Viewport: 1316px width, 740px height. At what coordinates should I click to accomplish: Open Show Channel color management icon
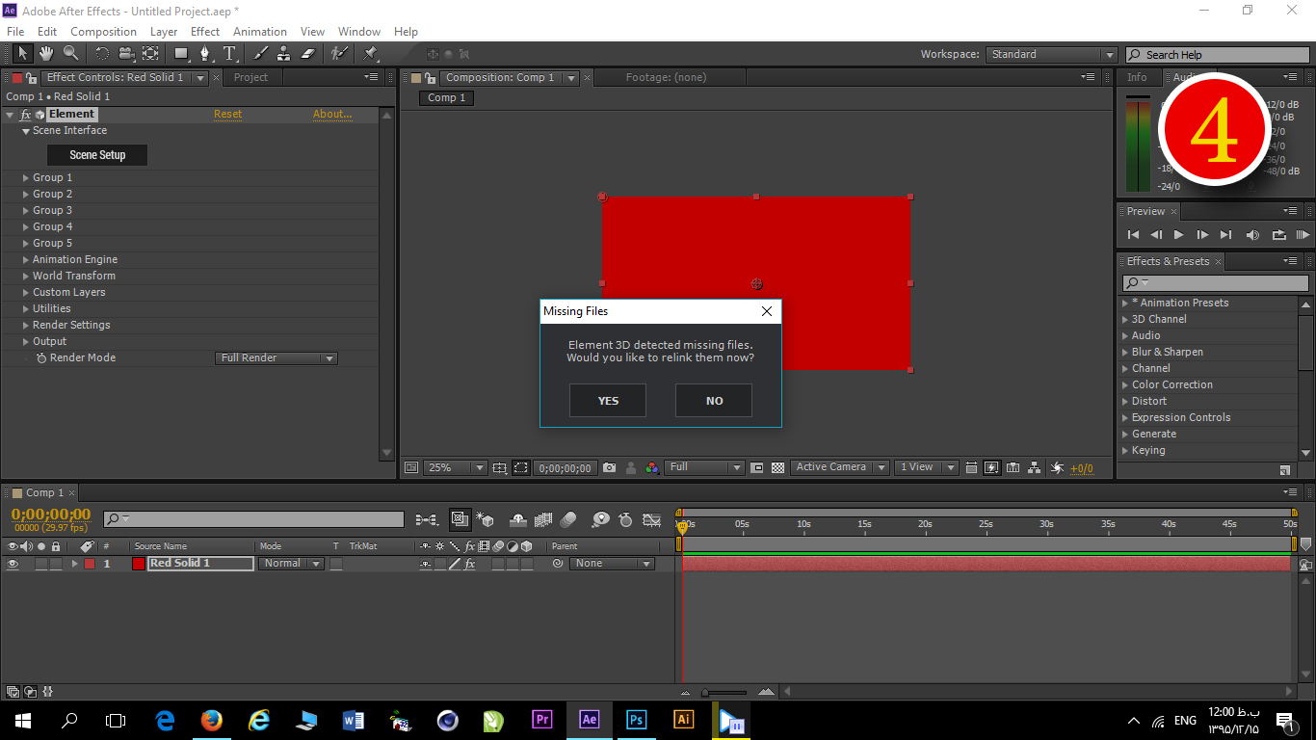point(652,467)
